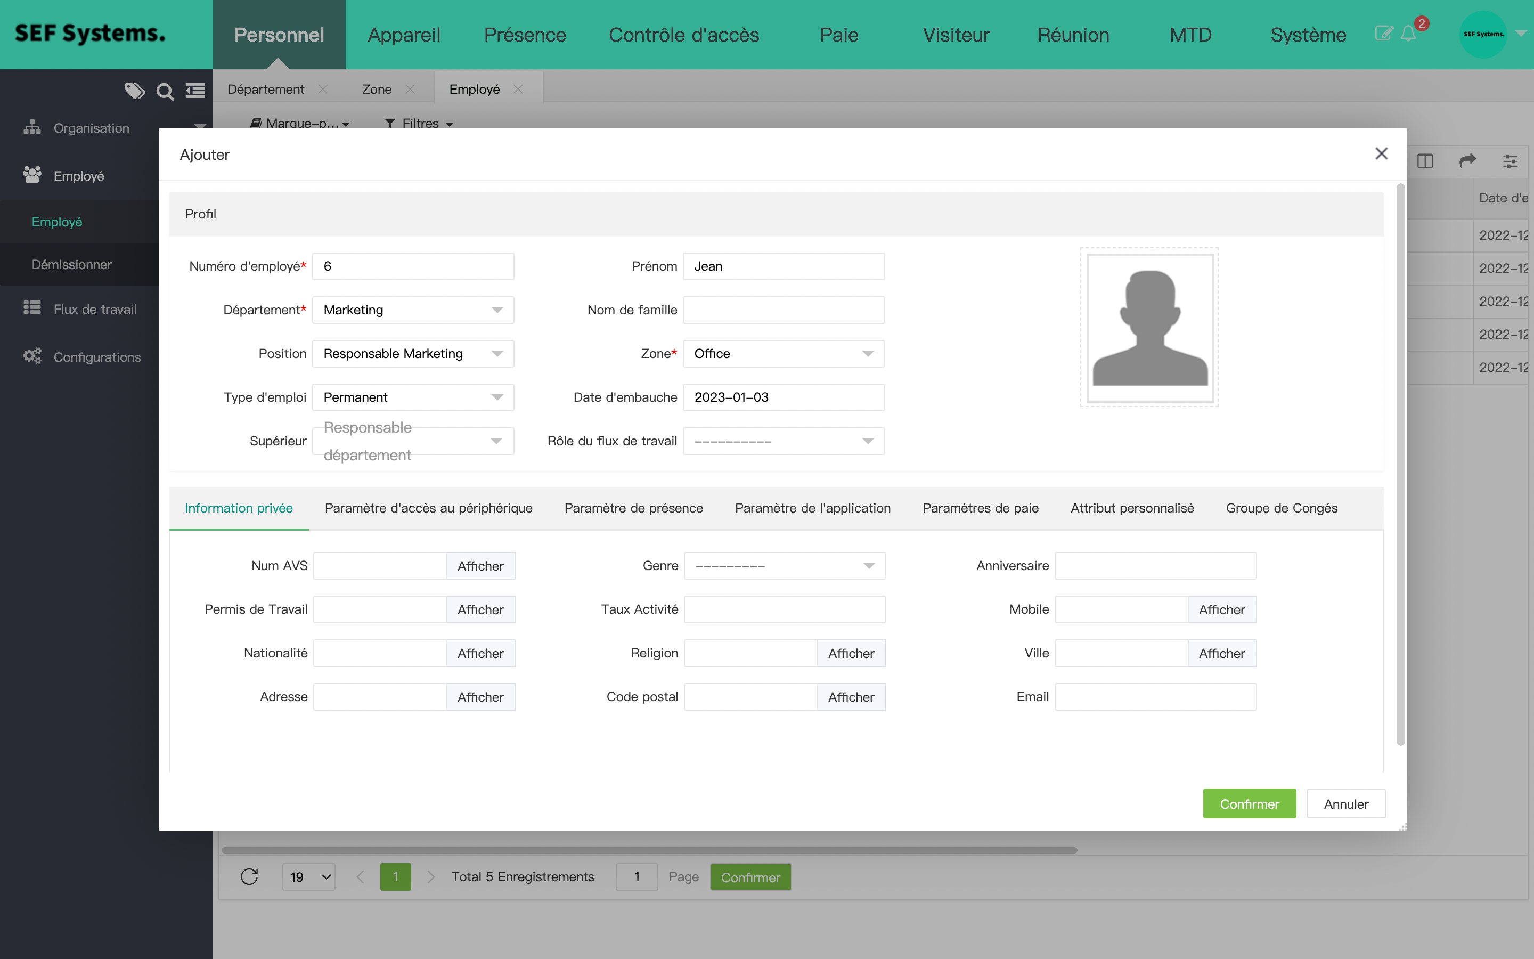The height and width of the screenshot is (959, 1534).
Task: Click the sidebar search magnifier icon
Action: coord(165,92)
